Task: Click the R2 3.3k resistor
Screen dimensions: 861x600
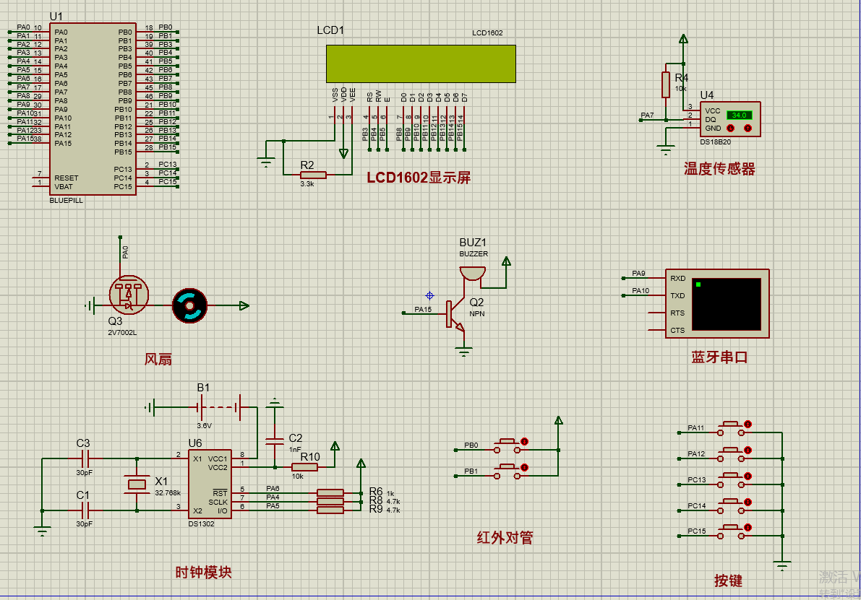Action: click(x=313, y=175)
